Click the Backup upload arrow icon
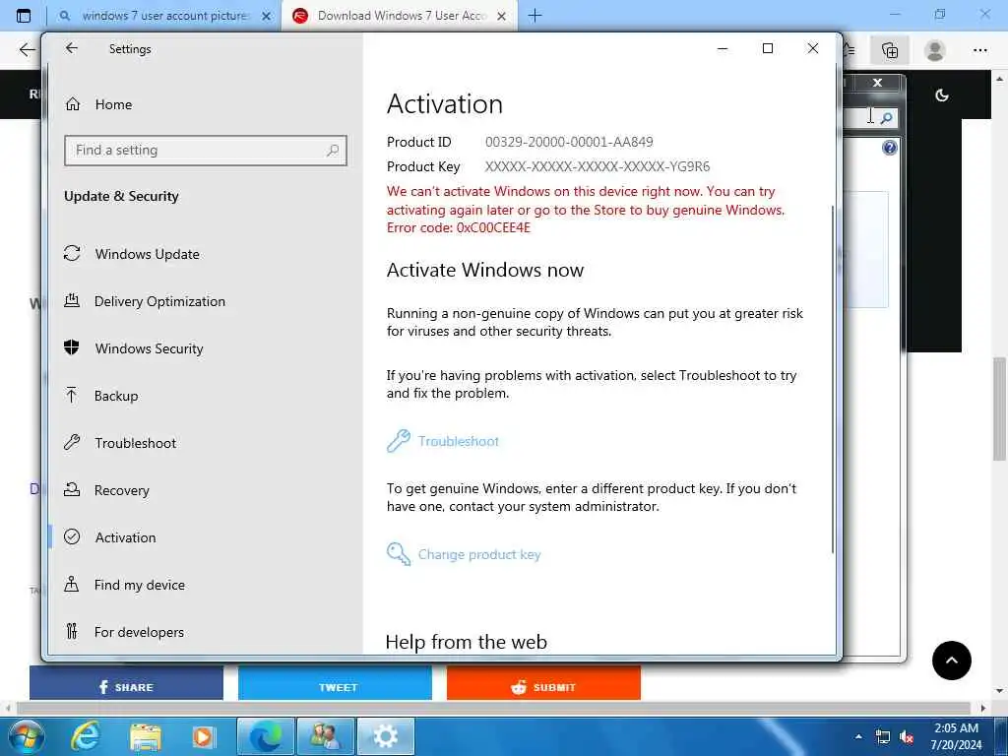 [71, 395]
